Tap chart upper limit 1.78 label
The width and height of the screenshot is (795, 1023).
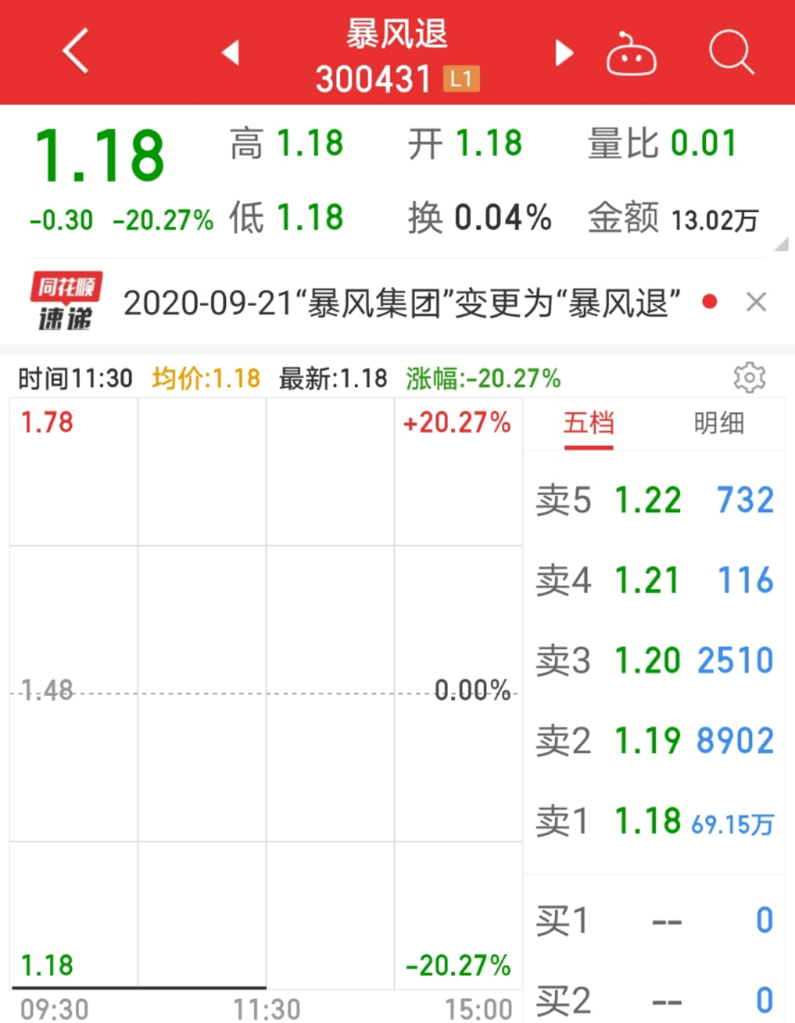[47, 422]
